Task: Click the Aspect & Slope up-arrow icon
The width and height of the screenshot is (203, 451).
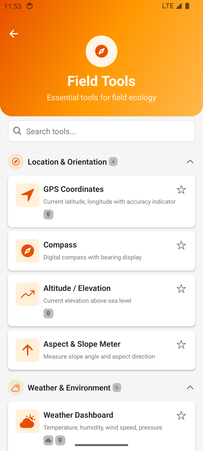Action: (x=28, y=350)
